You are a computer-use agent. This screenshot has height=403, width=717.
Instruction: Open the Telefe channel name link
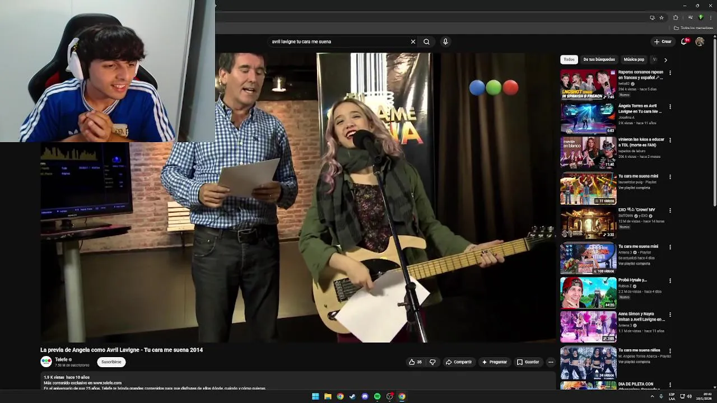61,359
